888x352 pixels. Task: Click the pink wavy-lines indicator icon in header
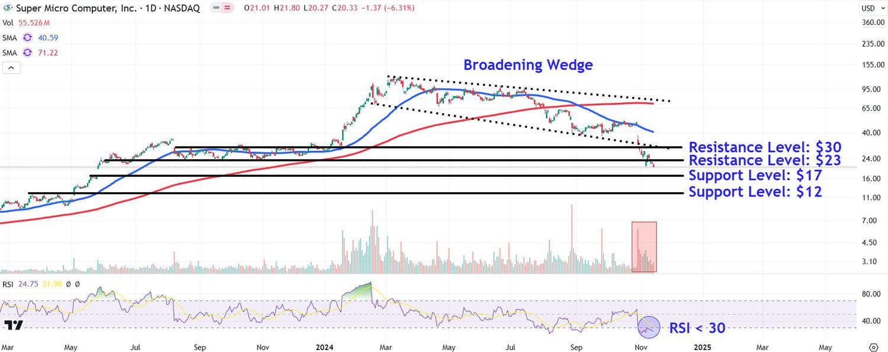226,8
